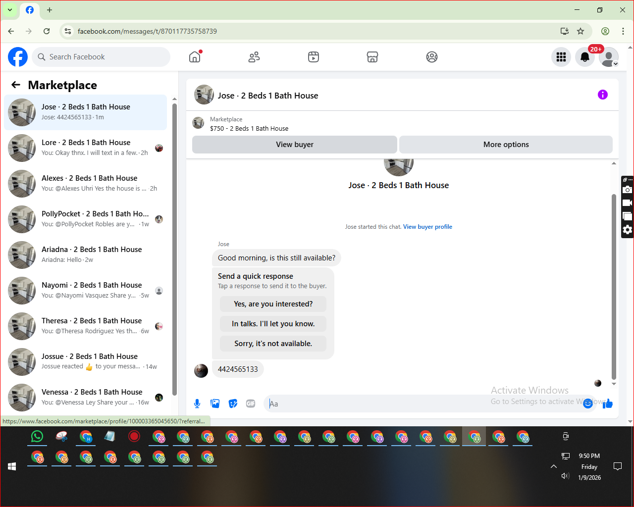Open Jossue's conversation

(86, 362)
